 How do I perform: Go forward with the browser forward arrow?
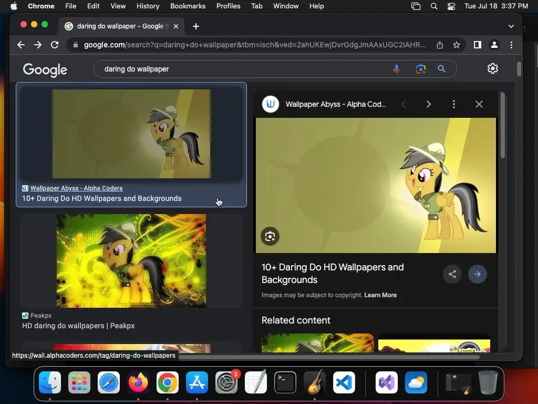38,45
